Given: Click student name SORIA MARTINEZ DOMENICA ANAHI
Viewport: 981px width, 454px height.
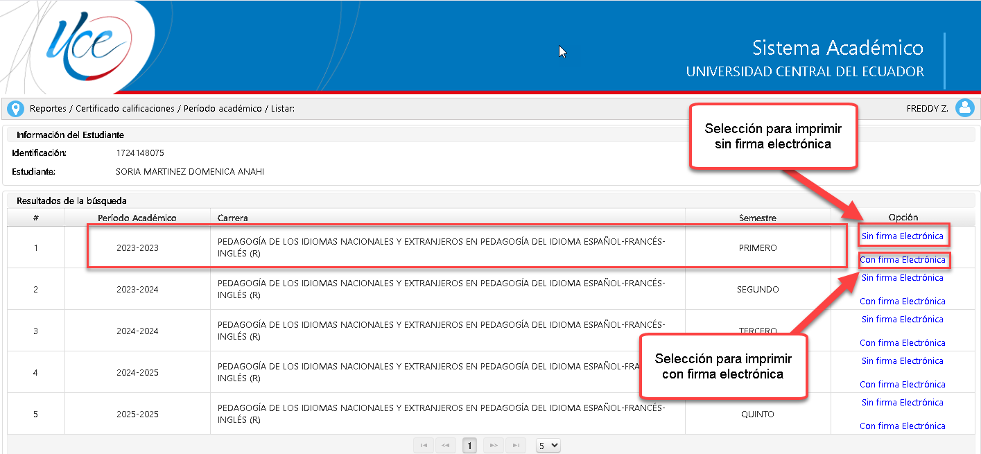Looking at the screenshot, I should coord(190,171).
